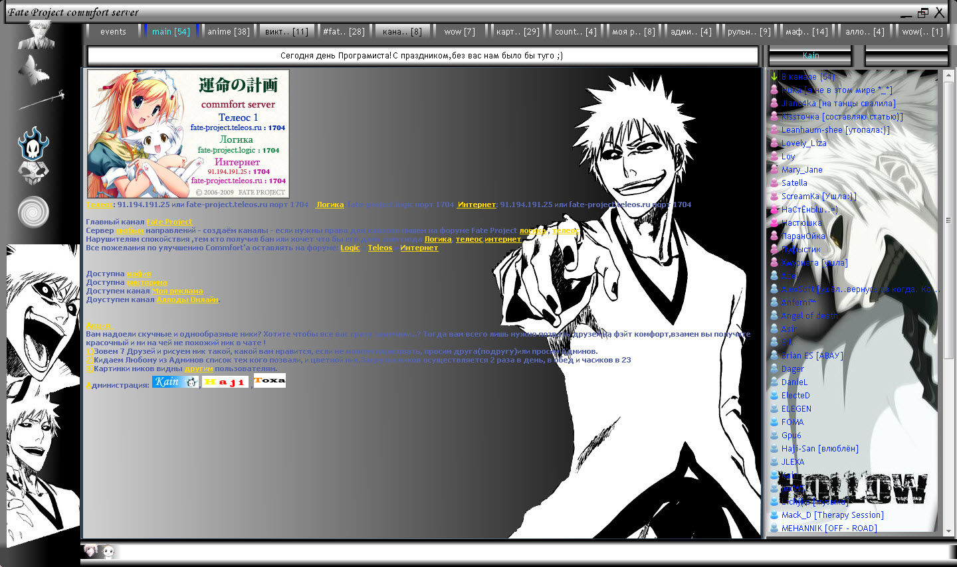Click the butterfly icon in the sidebar

33,69
